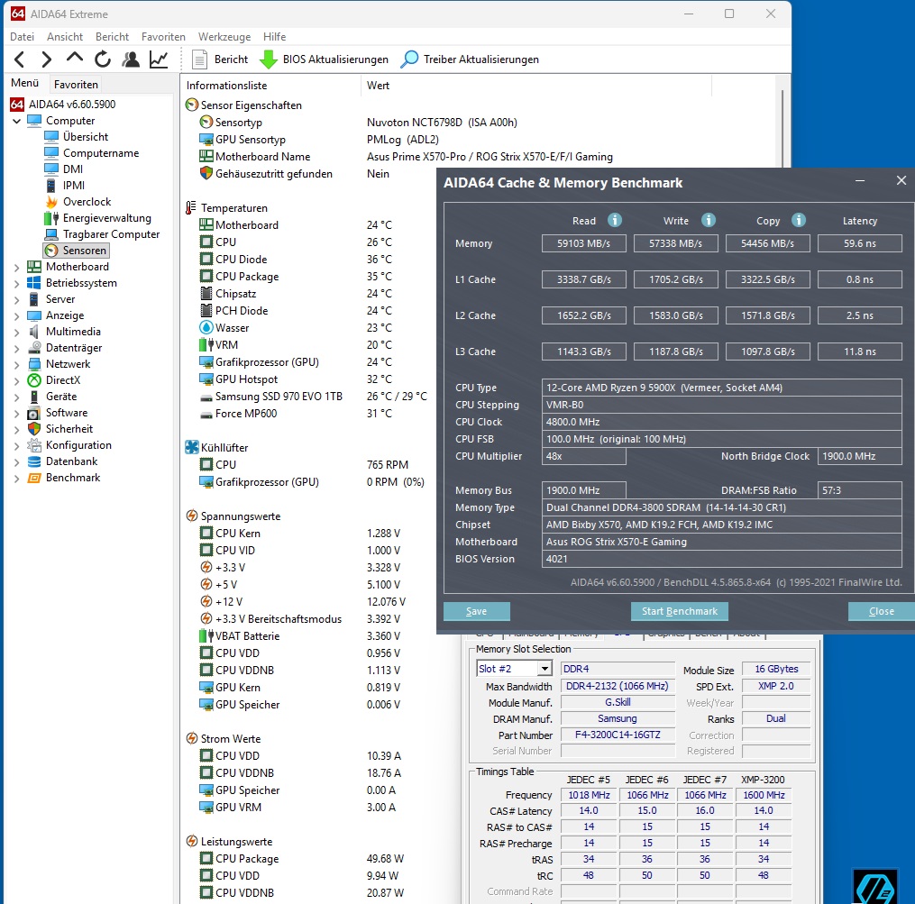Select Tragbarer Computer tree item
The width and height of the screenshot is (915, 904).
102,234
